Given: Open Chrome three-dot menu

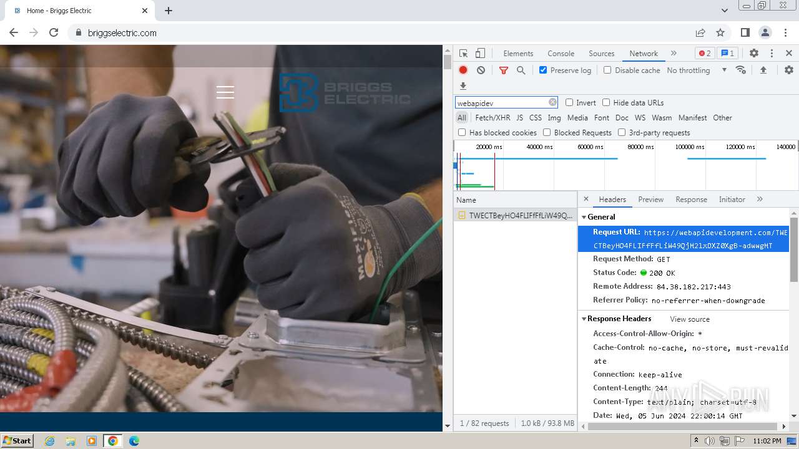Looking at the screenshot, I should pos(785,32).
